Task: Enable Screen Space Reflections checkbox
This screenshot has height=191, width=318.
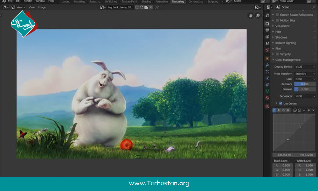Action: pos(277,15)
